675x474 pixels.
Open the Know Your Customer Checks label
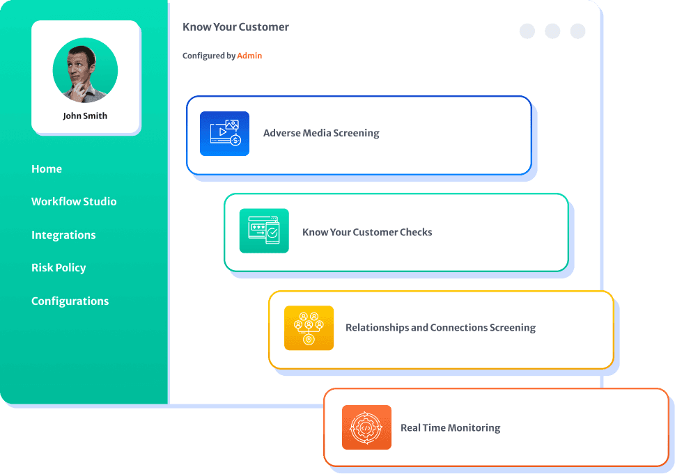tap(367, 232)
